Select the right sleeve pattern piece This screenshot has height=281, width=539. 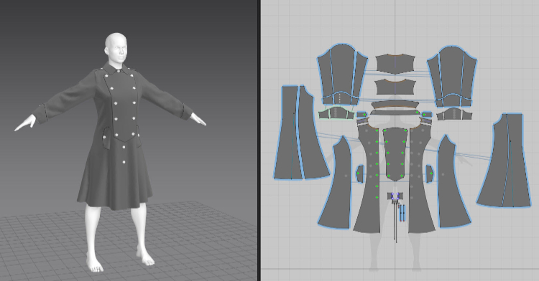[x=452, y=77]
